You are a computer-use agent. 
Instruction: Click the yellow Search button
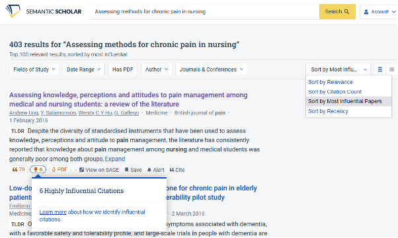(x=337, y=11)
